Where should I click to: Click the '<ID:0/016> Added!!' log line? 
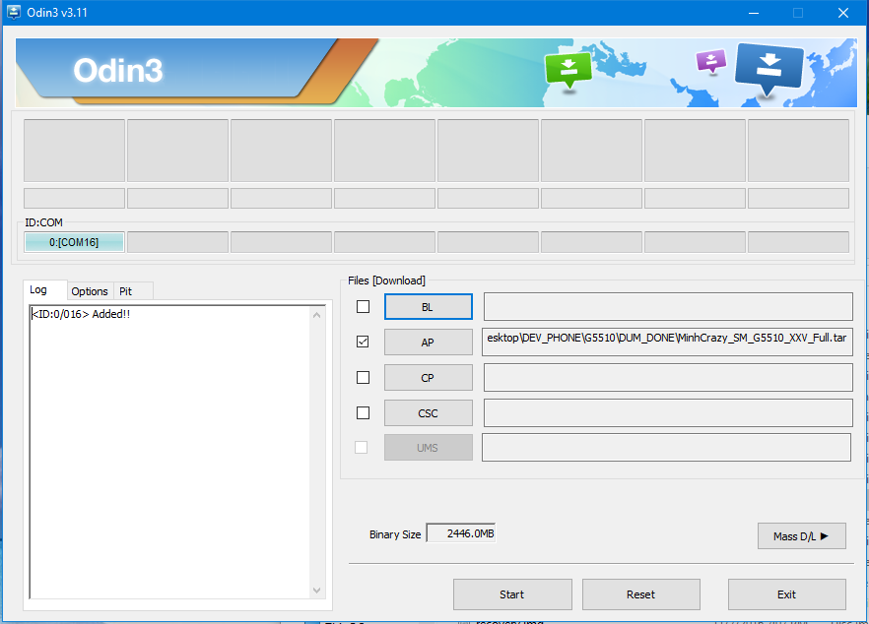pos(81,314)
